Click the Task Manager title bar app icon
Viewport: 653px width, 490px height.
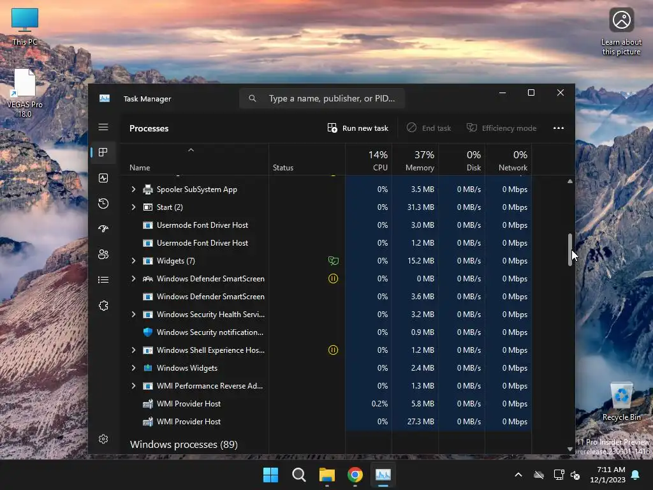(x=105, y=98)
